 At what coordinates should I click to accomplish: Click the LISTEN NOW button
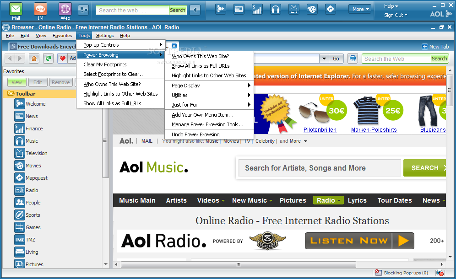359,241
